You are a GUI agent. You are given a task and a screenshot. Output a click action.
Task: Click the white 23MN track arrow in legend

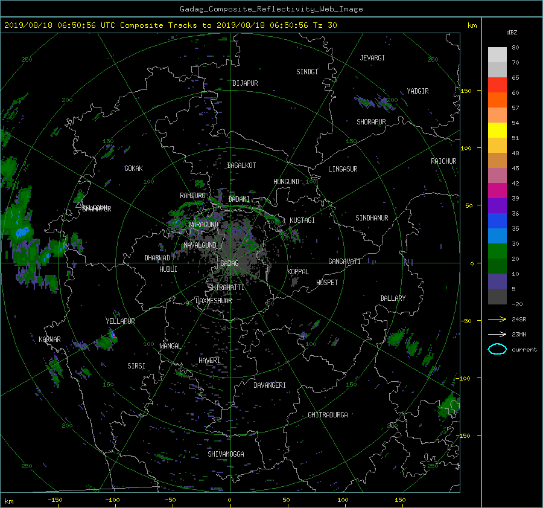[x=497, y=334]
